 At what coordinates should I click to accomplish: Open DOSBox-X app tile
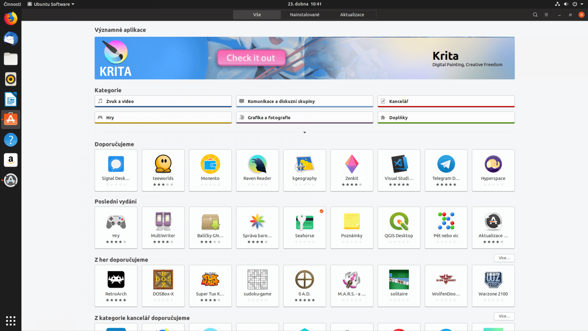point(163,286)
